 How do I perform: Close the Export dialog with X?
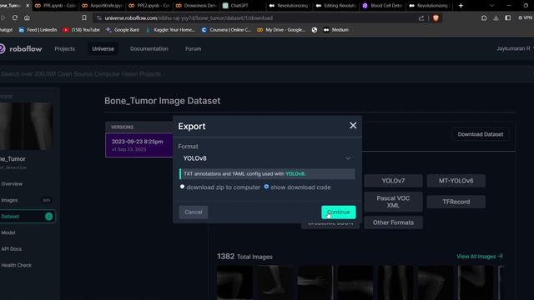[353, 126]
